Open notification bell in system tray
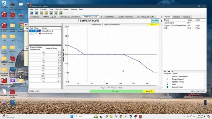Viewport: 212px width, 119px height. coord(204,116)
